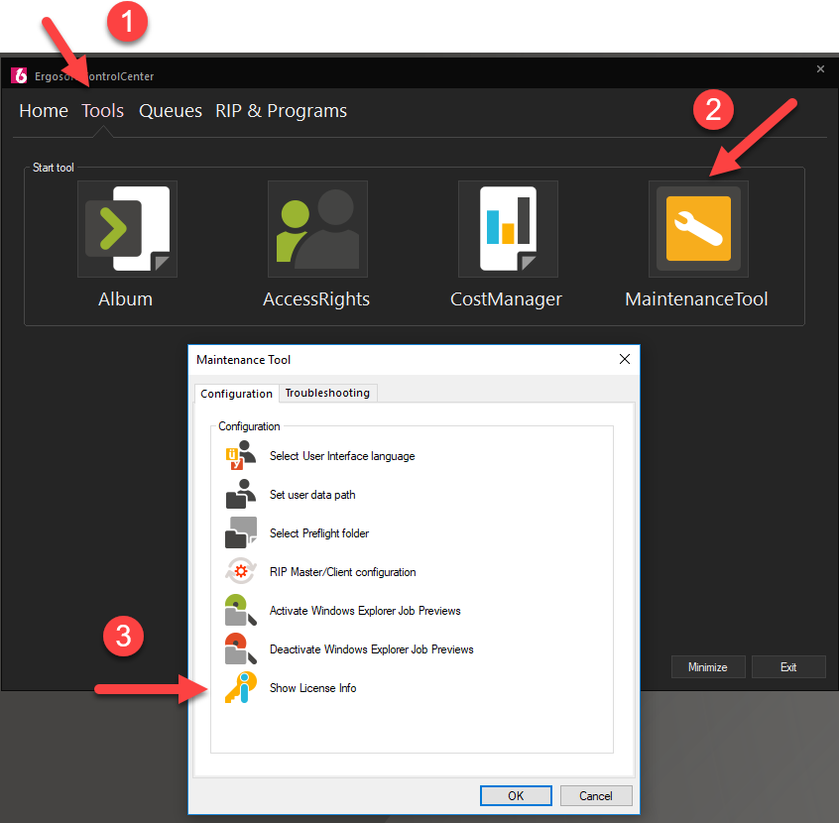Switch to the Troubleshooting tab

327,393
